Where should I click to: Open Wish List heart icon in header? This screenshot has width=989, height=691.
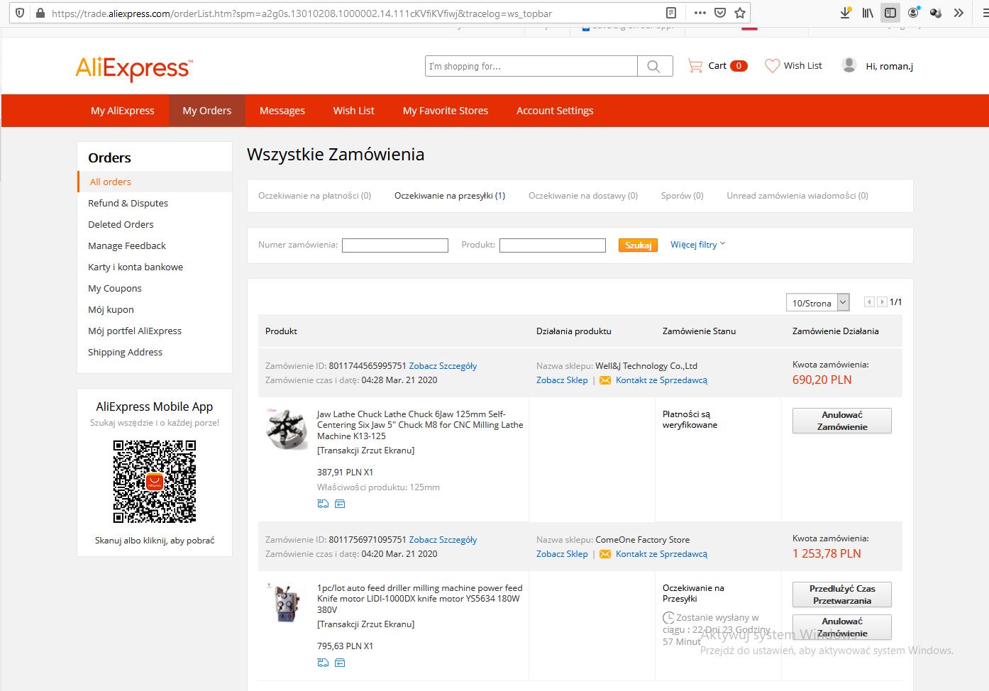tap(772, 66)
